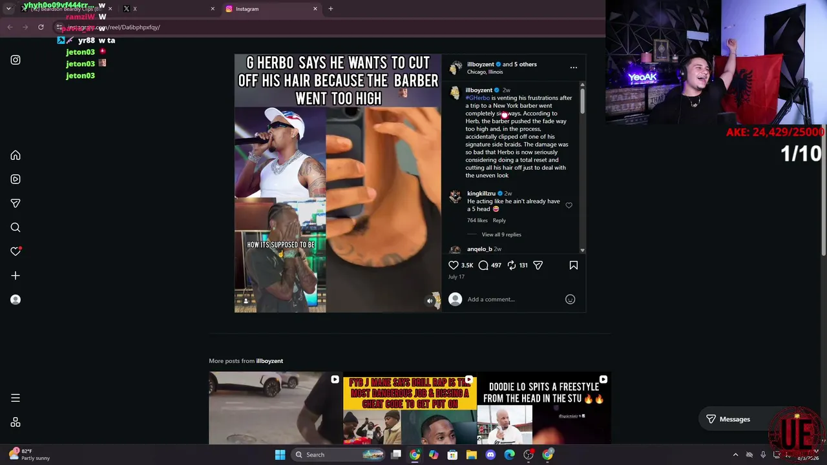Open the Reels icon in the sidebar
The image size is (827, 465).
click(16, 180)
